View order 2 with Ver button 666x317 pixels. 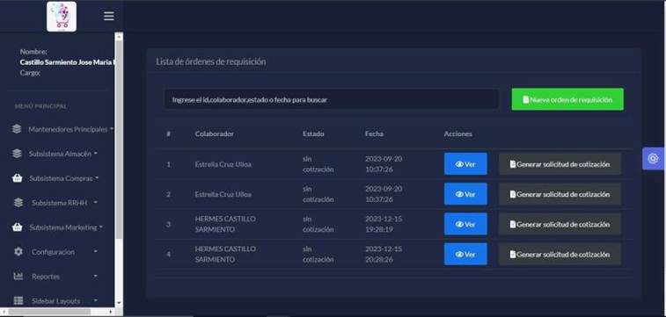pyautogui.click(x=465, y=194)
